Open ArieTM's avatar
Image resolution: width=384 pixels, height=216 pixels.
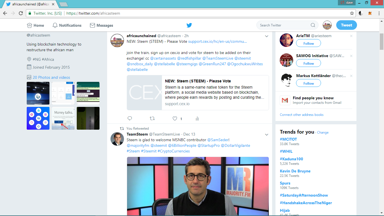tap(286, 40)
